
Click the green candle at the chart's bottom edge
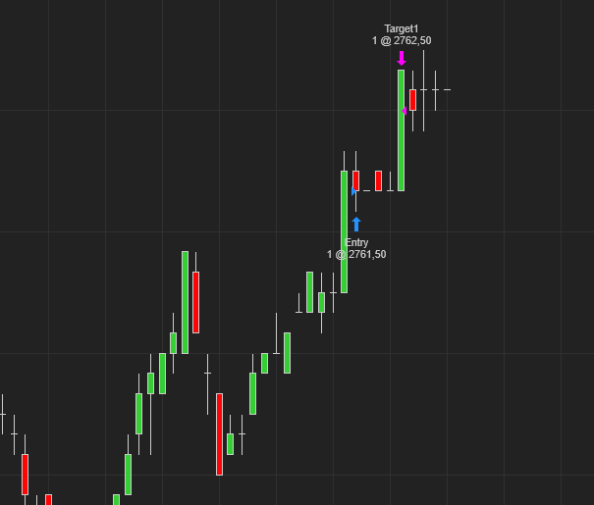[116, 499]
